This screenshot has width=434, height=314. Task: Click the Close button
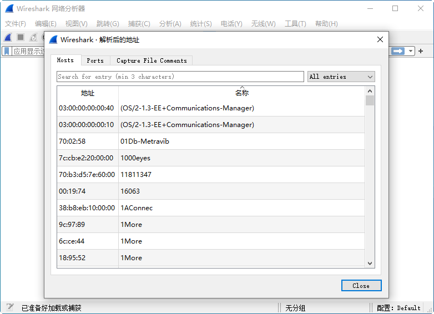(x=361, y=286)
